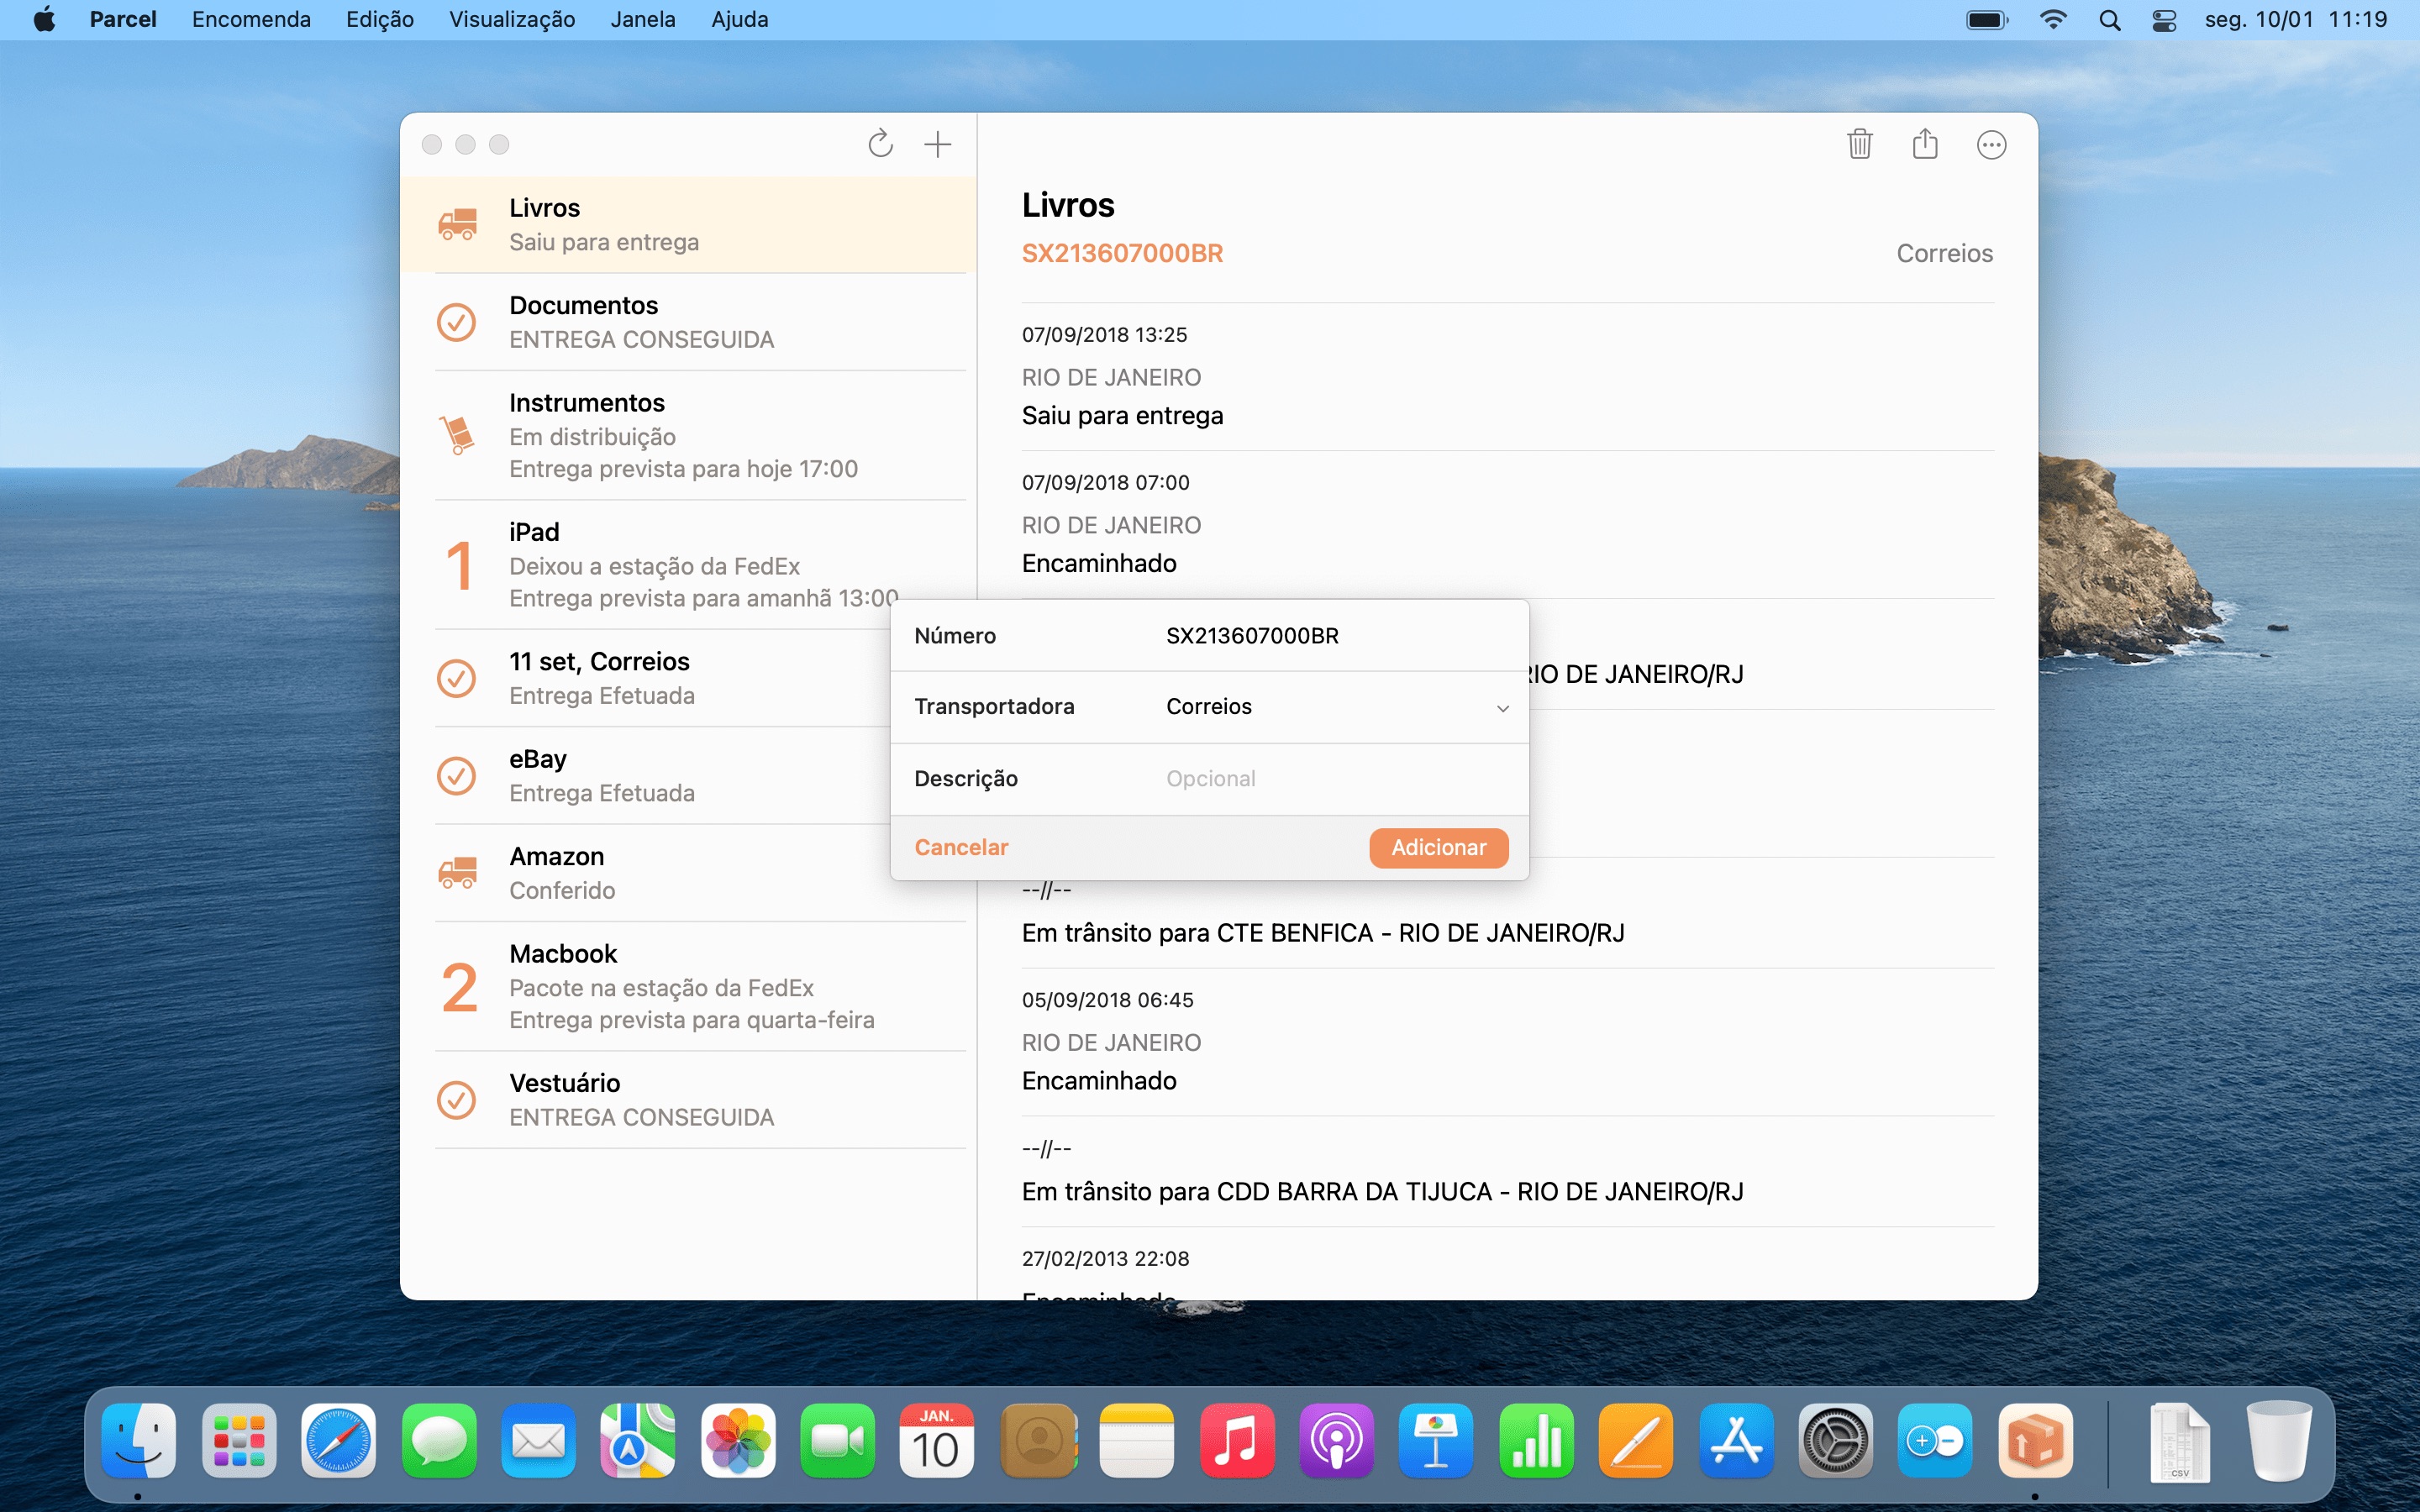Open Calendar in the dock
Screen dimensions: 2420x1512
[x=937, y=1441]
